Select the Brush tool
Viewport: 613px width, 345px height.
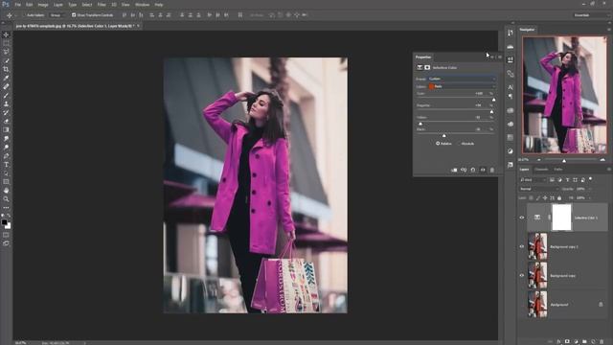click(x=6, y=96)
